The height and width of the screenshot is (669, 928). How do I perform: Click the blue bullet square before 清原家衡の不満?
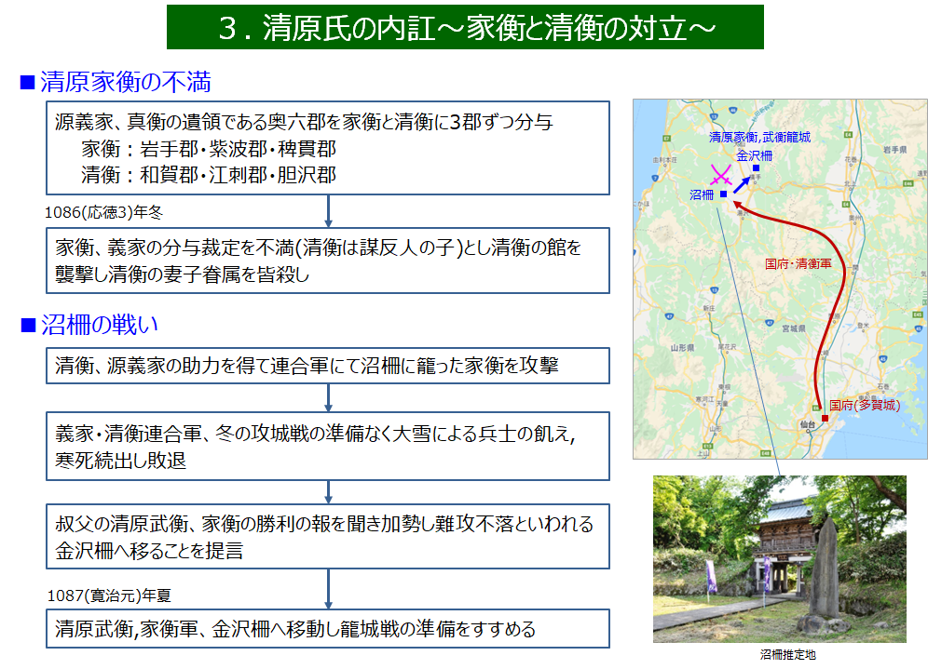pyautogui.click(x=27, y=83)
